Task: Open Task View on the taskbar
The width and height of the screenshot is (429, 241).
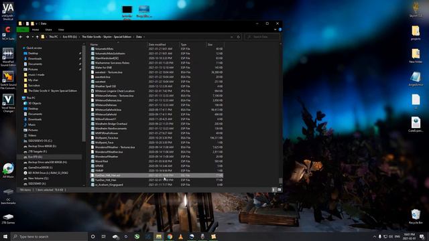Action: point(104,236)
